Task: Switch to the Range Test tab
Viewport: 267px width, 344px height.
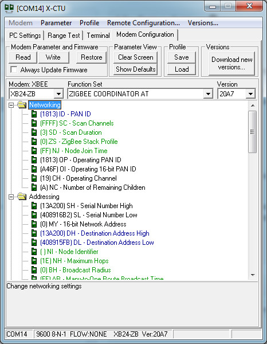Action: pos(64,36)
